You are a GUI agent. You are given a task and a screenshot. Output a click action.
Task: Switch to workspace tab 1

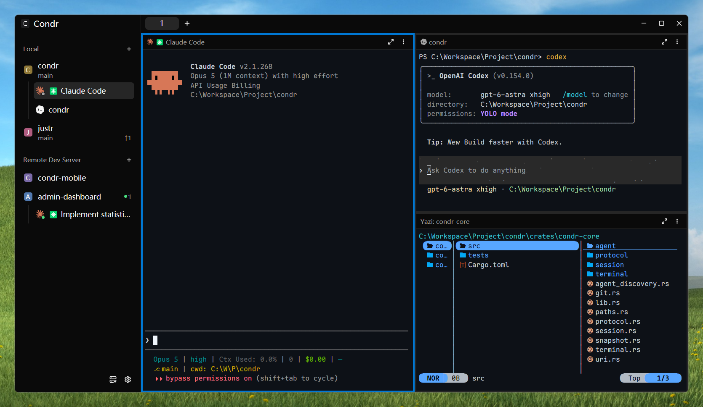click(162, 24)
